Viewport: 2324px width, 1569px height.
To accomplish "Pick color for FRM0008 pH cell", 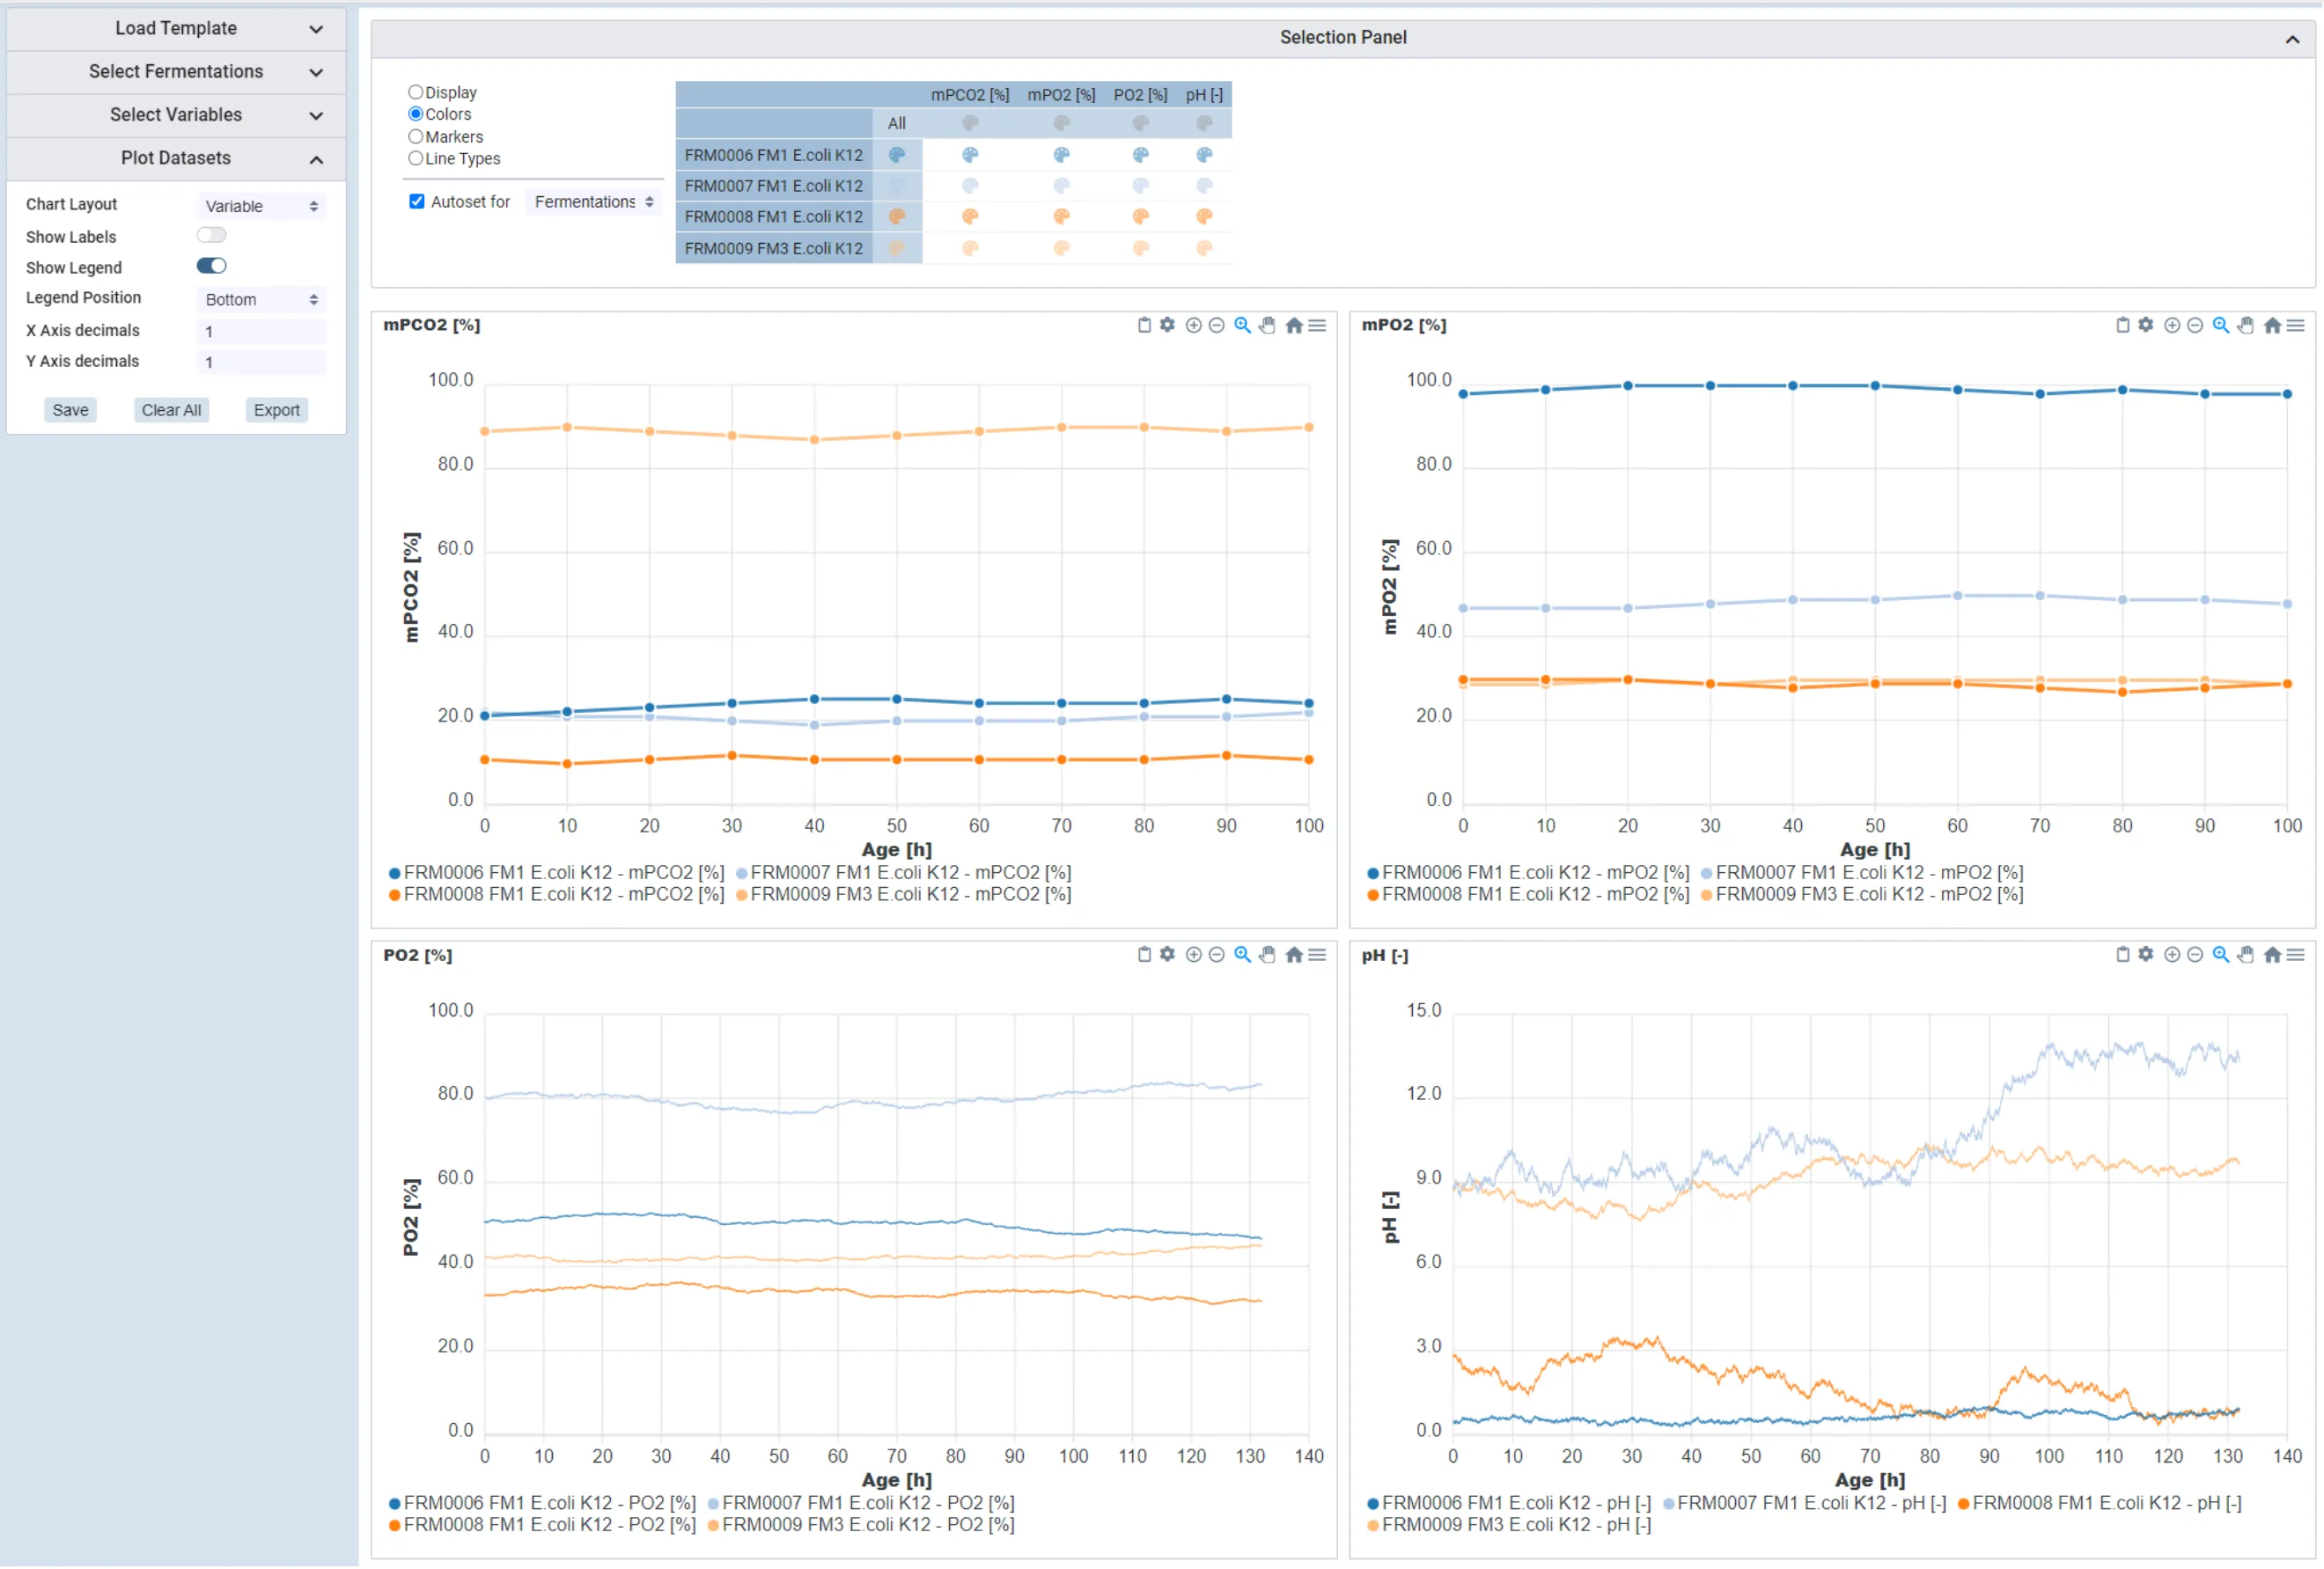I will (x=1204, y=216).
